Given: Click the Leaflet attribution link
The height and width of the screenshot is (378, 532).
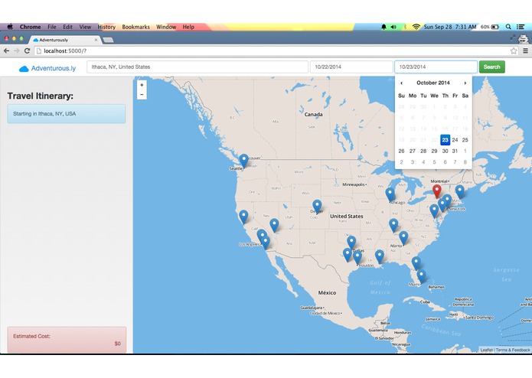Looking at the screenshot, I should pyautogui.click(x=486, y=350).
